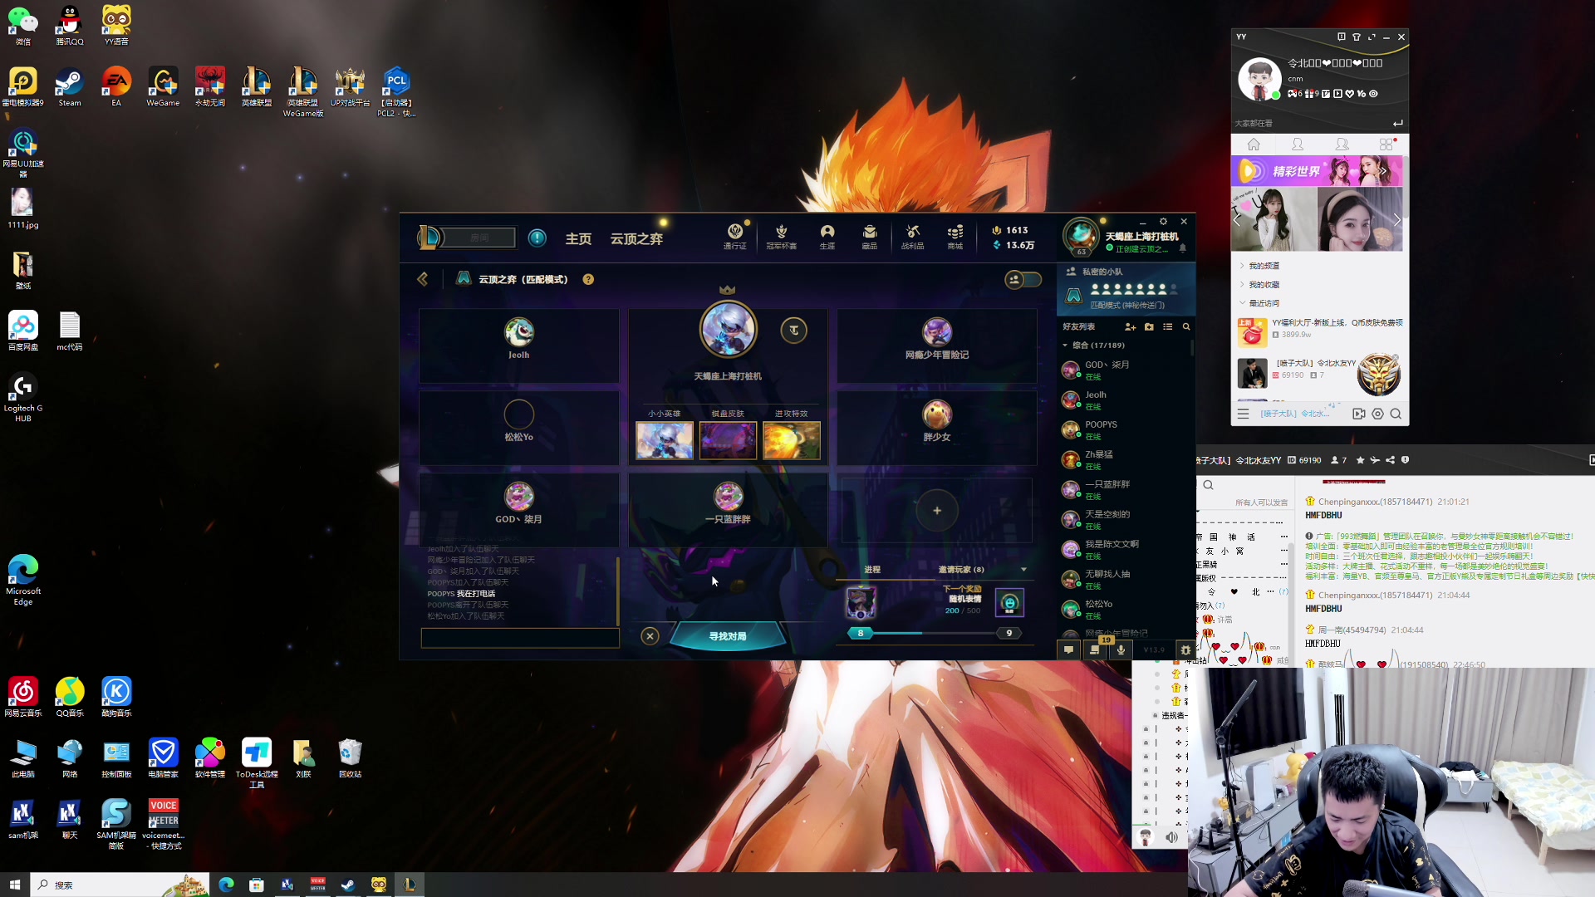Click the 寻找对局 find match button
1595x897 pixels.
(728, 636)
